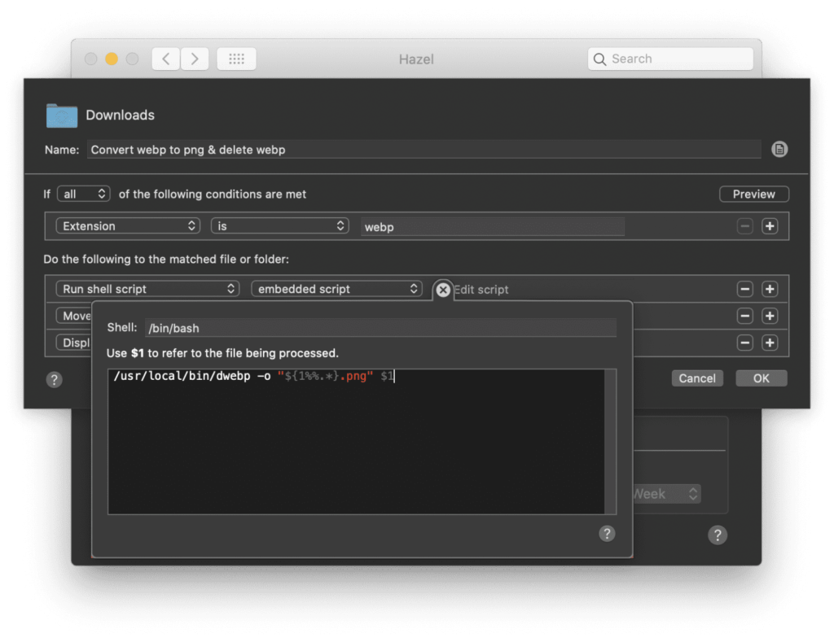Click the back navigation arrow in toolbar

click(165, 59)
